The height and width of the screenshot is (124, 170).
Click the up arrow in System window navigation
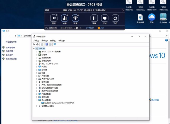(x=15, y=36)
